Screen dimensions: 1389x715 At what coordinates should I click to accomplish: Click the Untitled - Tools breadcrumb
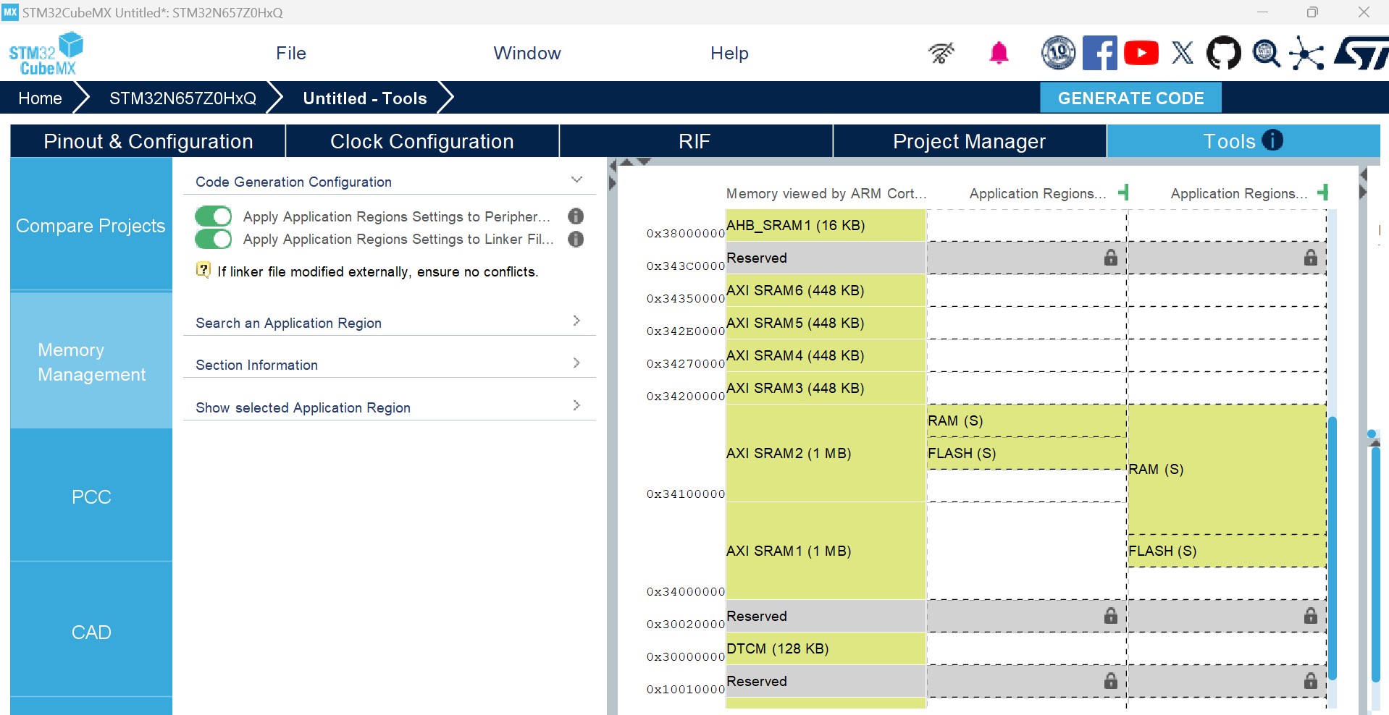point(365,98)
